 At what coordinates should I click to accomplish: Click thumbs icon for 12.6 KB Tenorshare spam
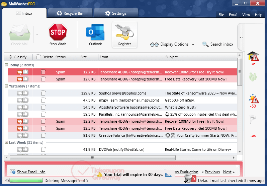coord(22,79)
